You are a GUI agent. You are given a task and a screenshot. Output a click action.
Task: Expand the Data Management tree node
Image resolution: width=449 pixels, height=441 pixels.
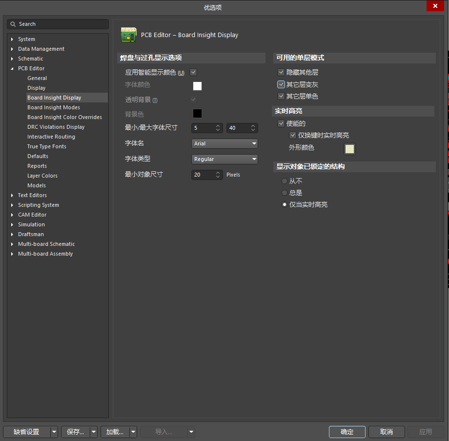(12, 49)
